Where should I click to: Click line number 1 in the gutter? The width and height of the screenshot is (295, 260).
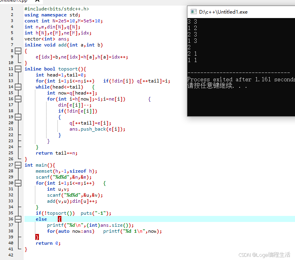[x=12, y=9]
